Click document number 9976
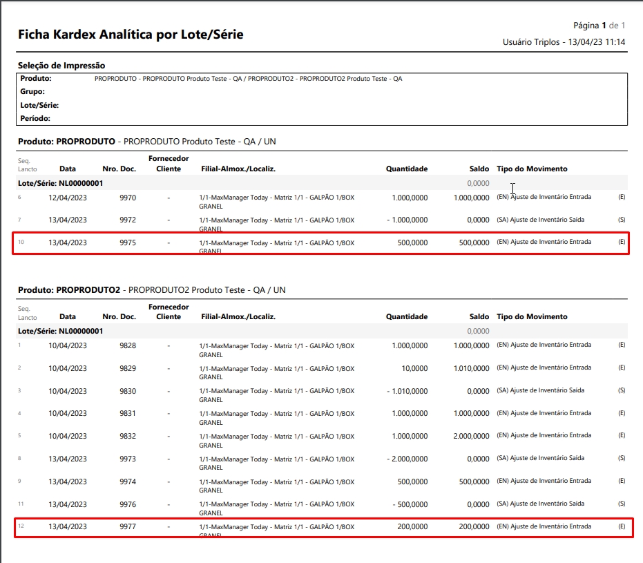Screen dimensions: 643x563 [x=128, y=504]
